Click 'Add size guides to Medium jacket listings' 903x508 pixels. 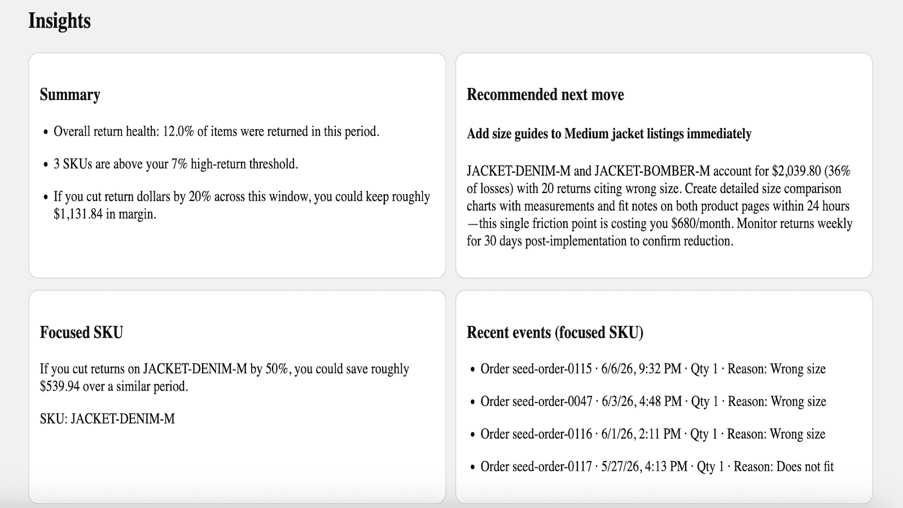pyautogui.click(x=609, y=134)
